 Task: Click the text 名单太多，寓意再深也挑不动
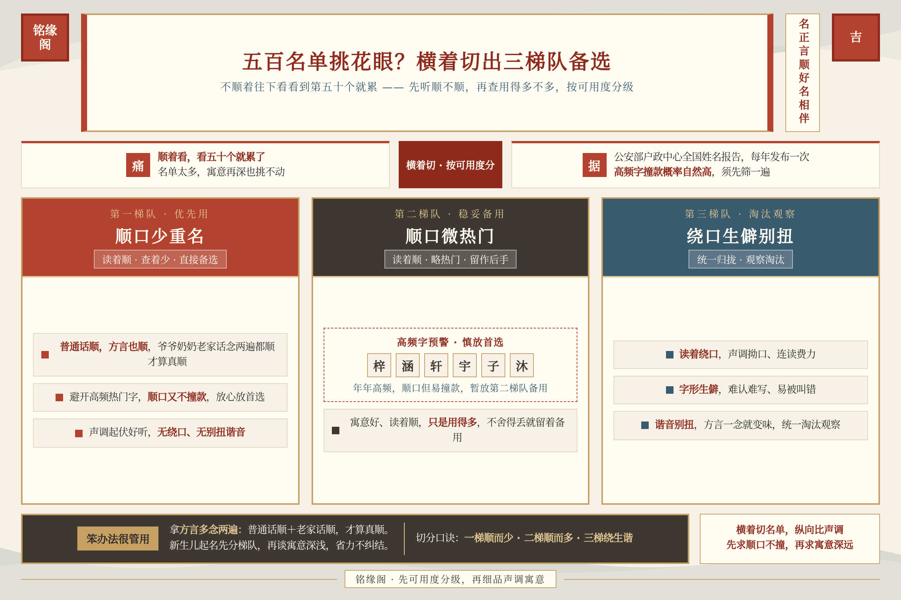[221, 172]
